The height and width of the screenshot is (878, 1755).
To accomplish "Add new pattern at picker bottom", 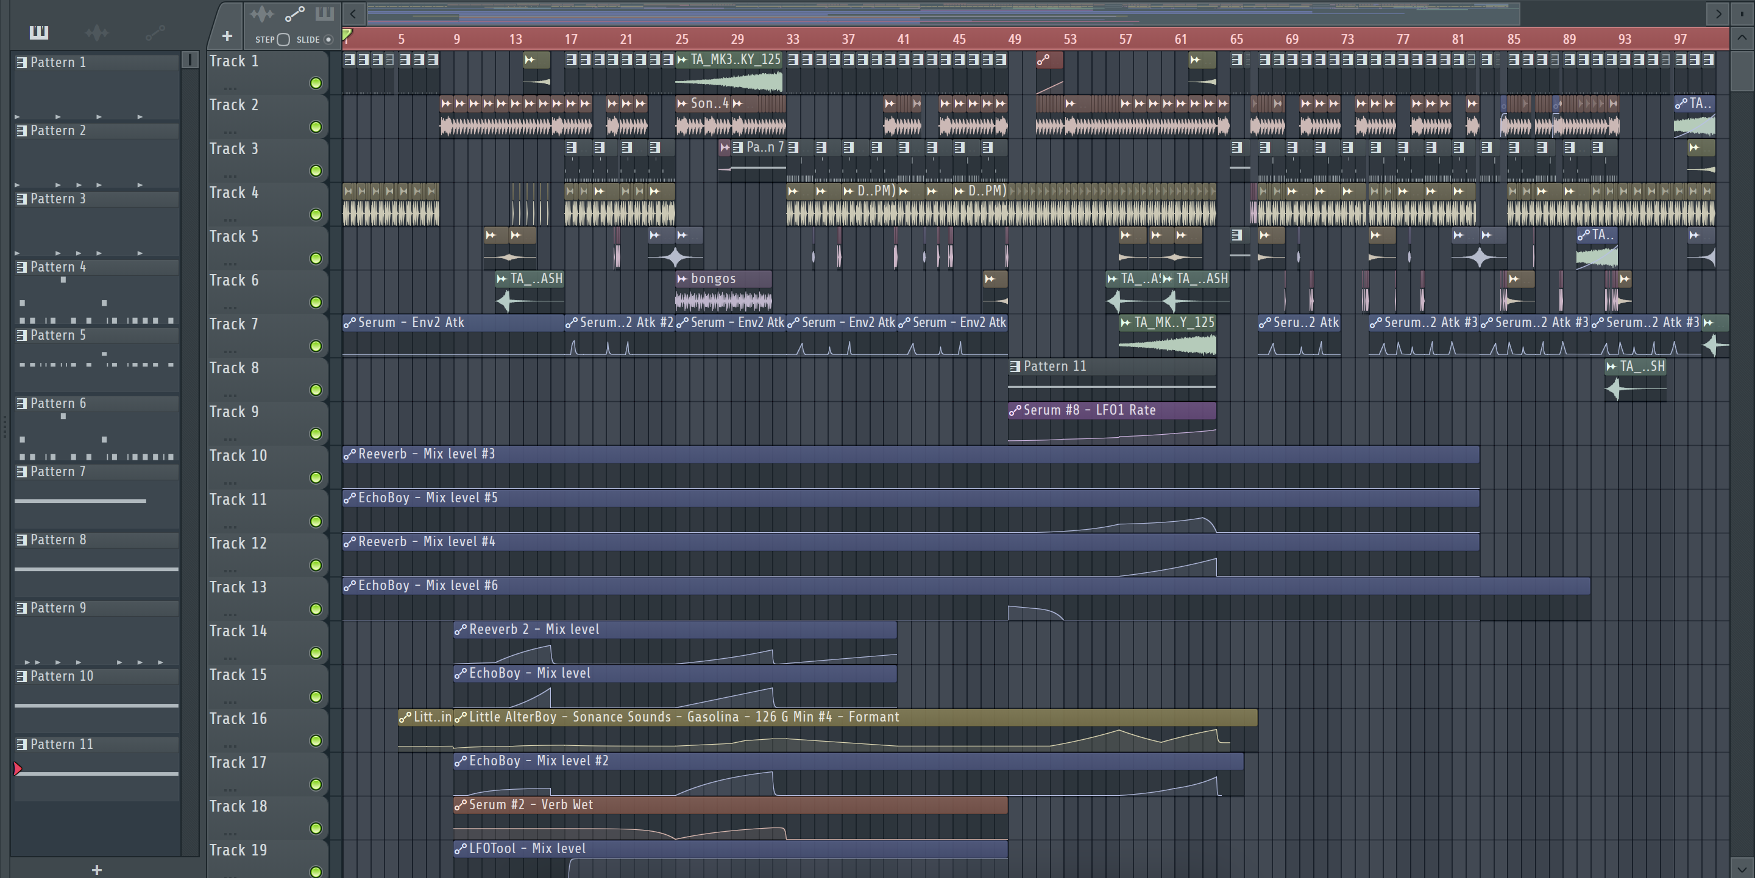I will [x=97, y=870].
